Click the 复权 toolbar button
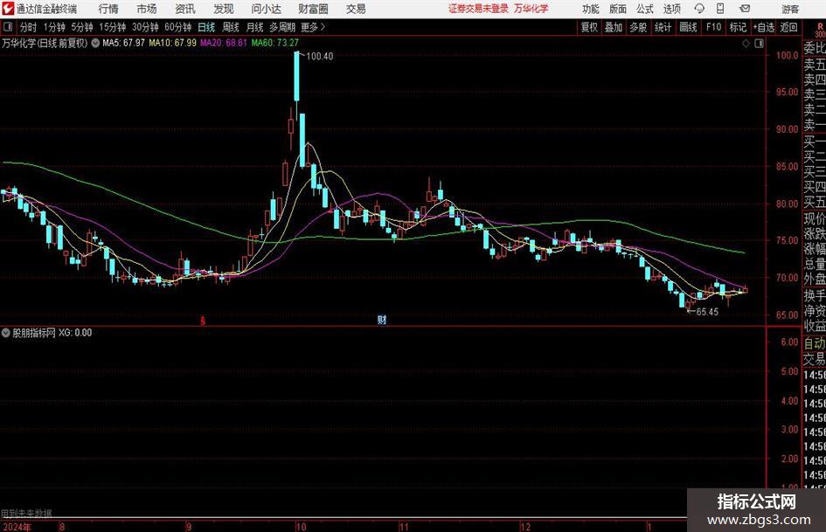The width and height of the screenshot is (826, 532). 589,27
